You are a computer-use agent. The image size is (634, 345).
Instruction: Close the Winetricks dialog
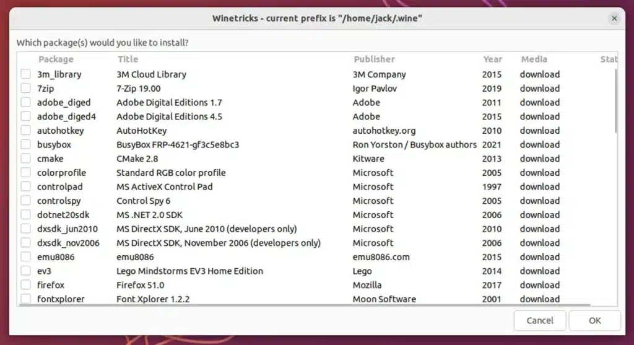click(x=614, y=18)
